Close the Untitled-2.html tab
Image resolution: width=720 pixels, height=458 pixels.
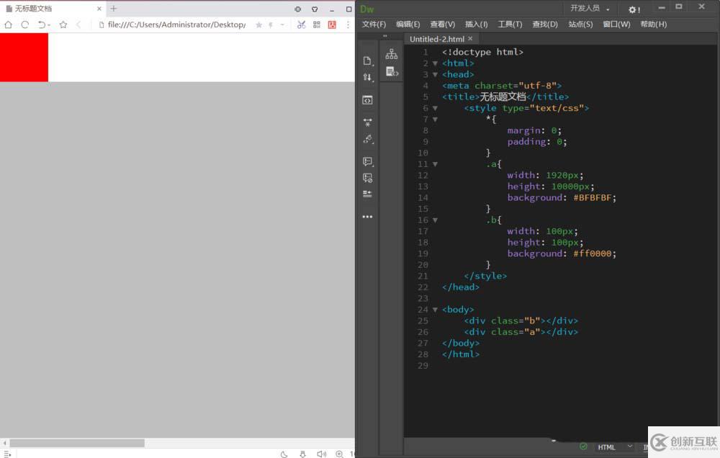tap(470, 39)
